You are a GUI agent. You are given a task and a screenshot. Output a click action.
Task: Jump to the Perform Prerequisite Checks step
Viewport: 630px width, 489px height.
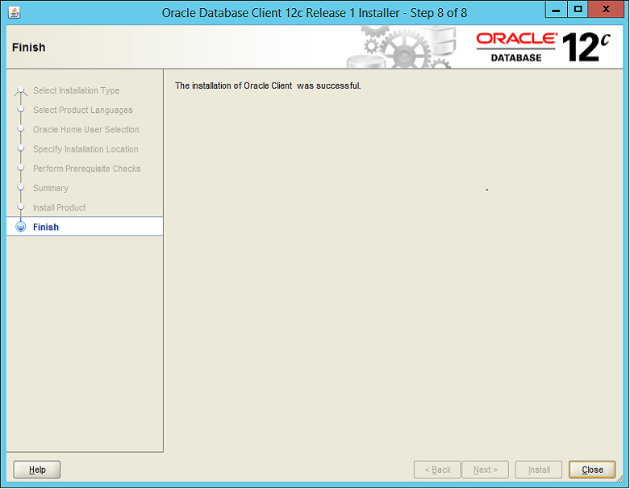tap(86, 169)
